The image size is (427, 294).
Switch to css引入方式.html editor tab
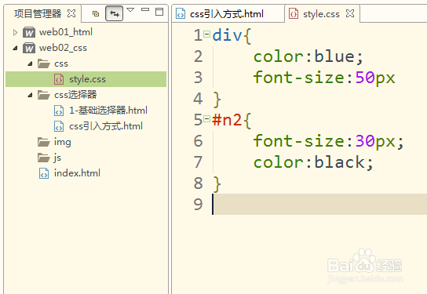227,14
